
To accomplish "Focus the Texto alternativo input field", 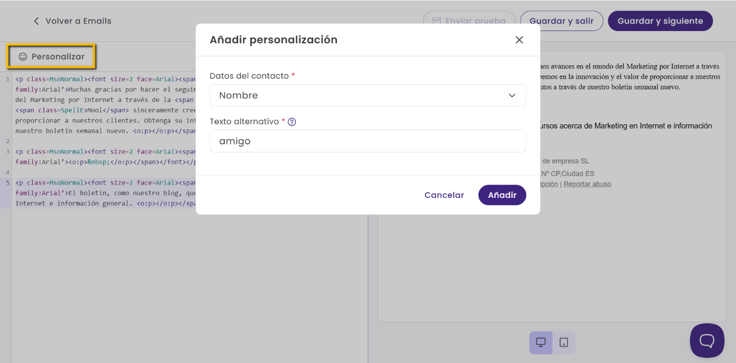I will pos(368,141).
